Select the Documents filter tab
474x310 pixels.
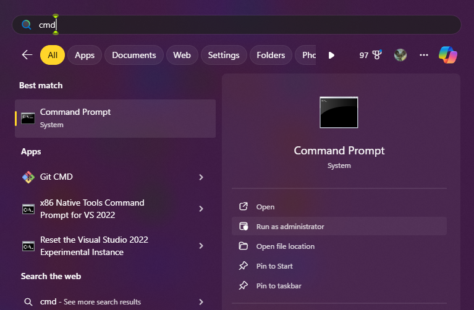(134, 55)
